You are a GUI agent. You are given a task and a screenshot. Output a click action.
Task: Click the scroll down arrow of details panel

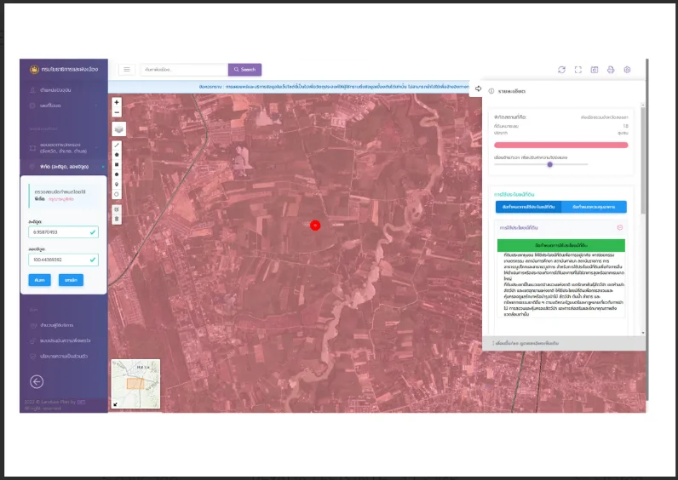[x=643, y=333]
